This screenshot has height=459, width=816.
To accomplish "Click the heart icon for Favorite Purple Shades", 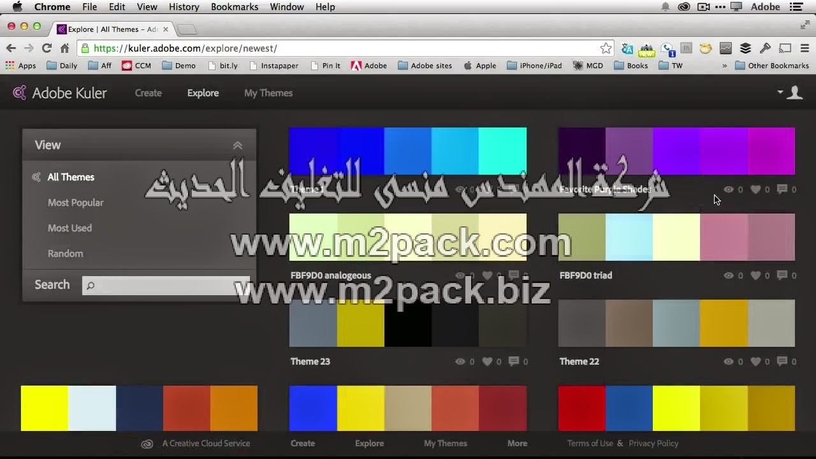I will click(x=755, y=189).
